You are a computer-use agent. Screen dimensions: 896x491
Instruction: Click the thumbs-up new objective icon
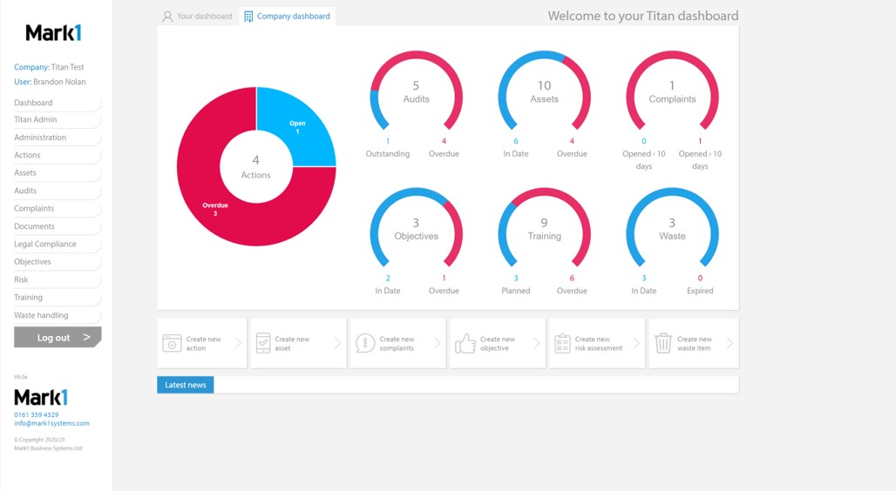[465, 343]
